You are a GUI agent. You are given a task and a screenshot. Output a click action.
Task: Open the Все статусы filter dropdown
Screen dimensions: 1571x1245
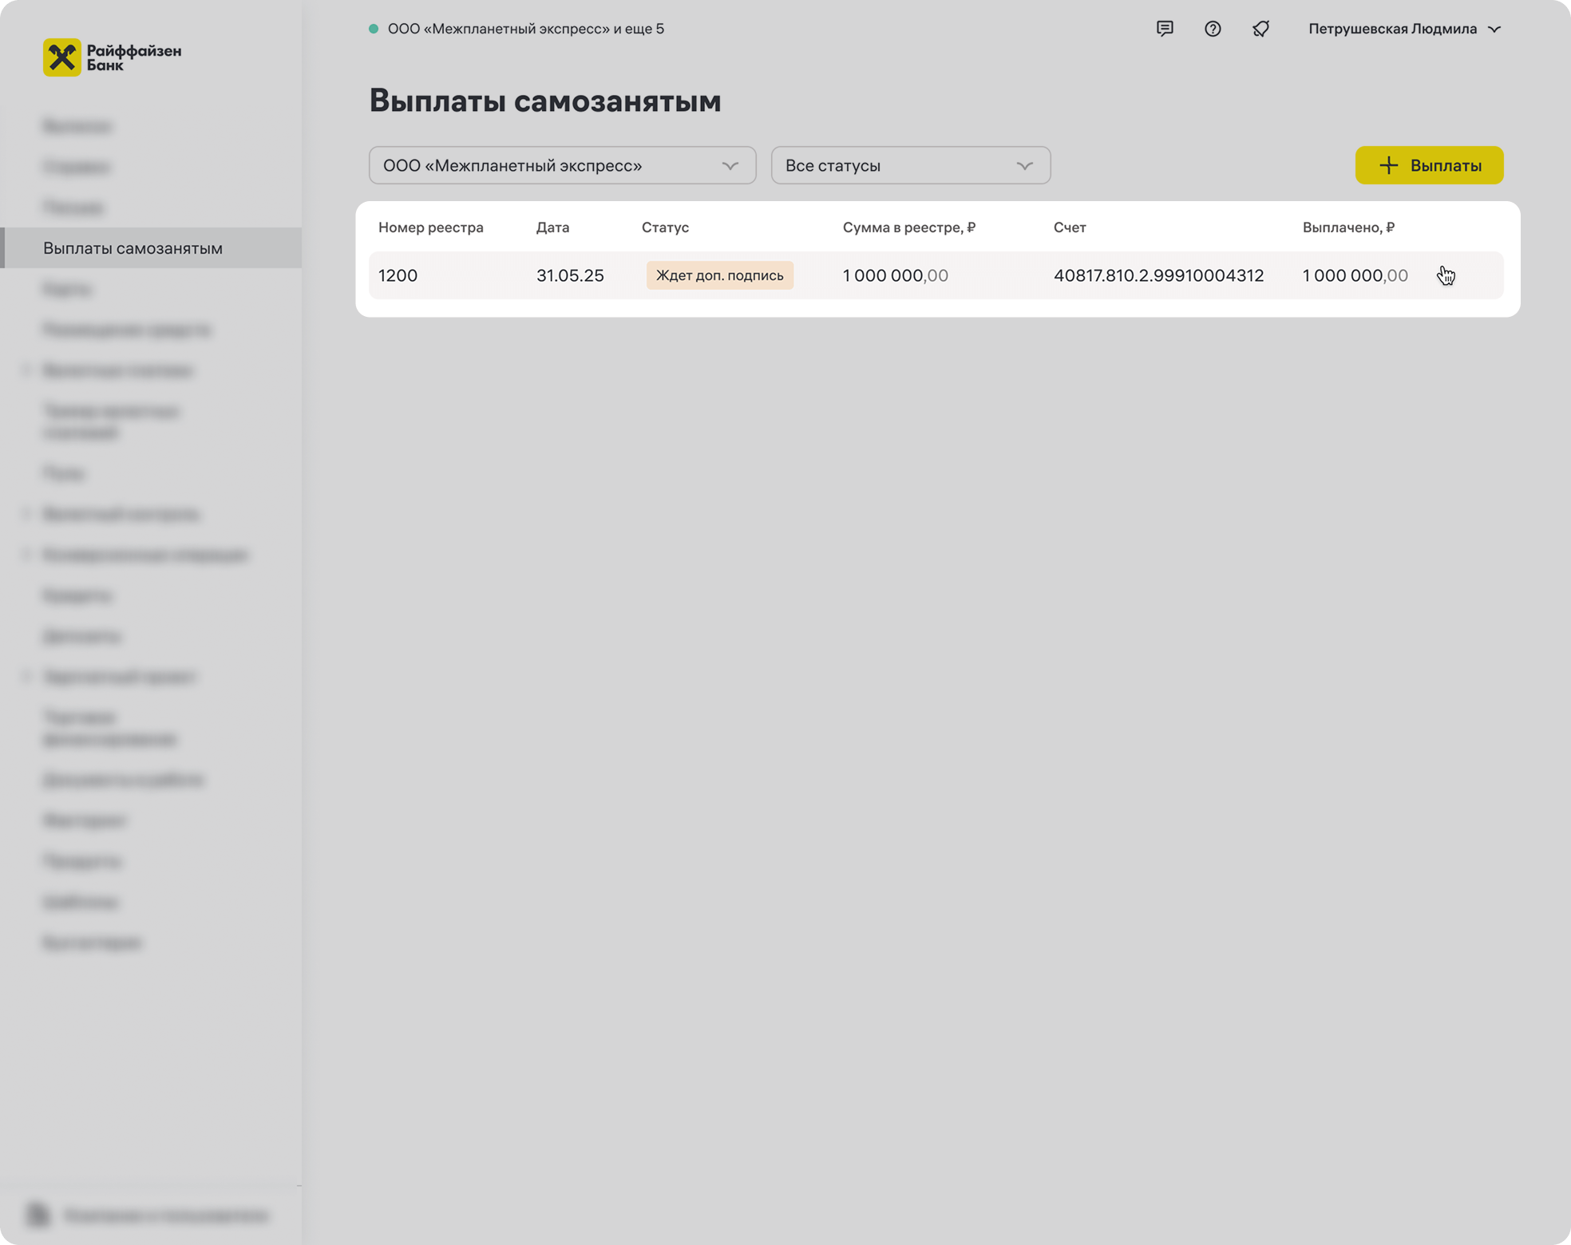point(910,165)
